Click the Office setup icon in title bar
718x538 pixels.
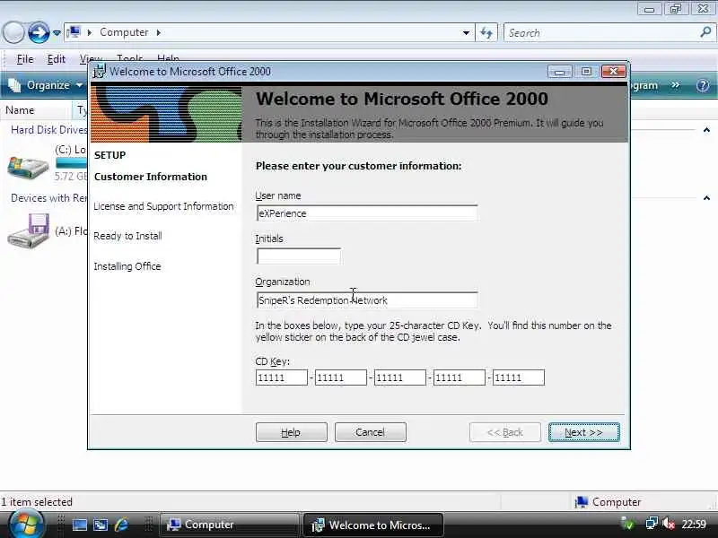(x=99, y=72)
